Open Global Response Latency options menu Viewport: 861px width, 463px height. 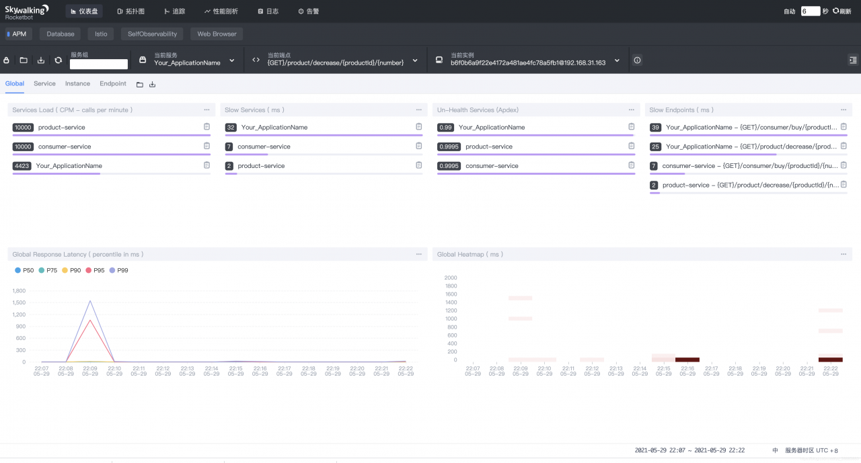coord(419,254)
